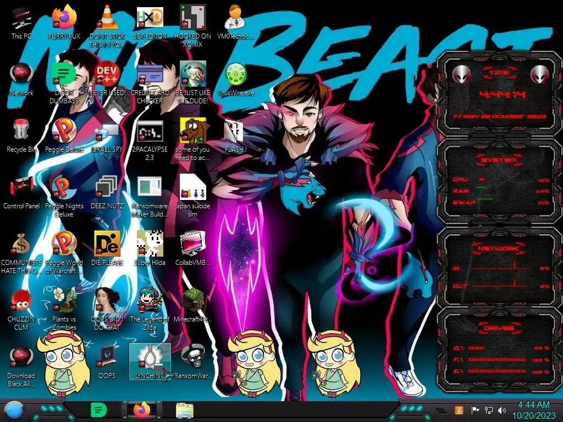
Task: Open the DIE PLEASE 'De' icon
Action: [107, 249]
